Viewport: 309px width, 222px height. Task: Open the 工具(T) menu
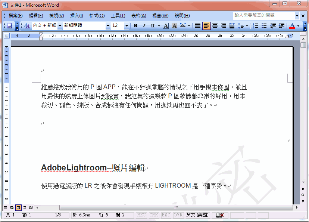coord(118,16)
